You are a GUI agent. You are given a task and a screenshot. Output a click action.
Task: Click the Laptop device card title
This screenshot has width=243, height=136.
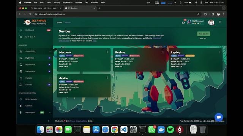point(175,52)
